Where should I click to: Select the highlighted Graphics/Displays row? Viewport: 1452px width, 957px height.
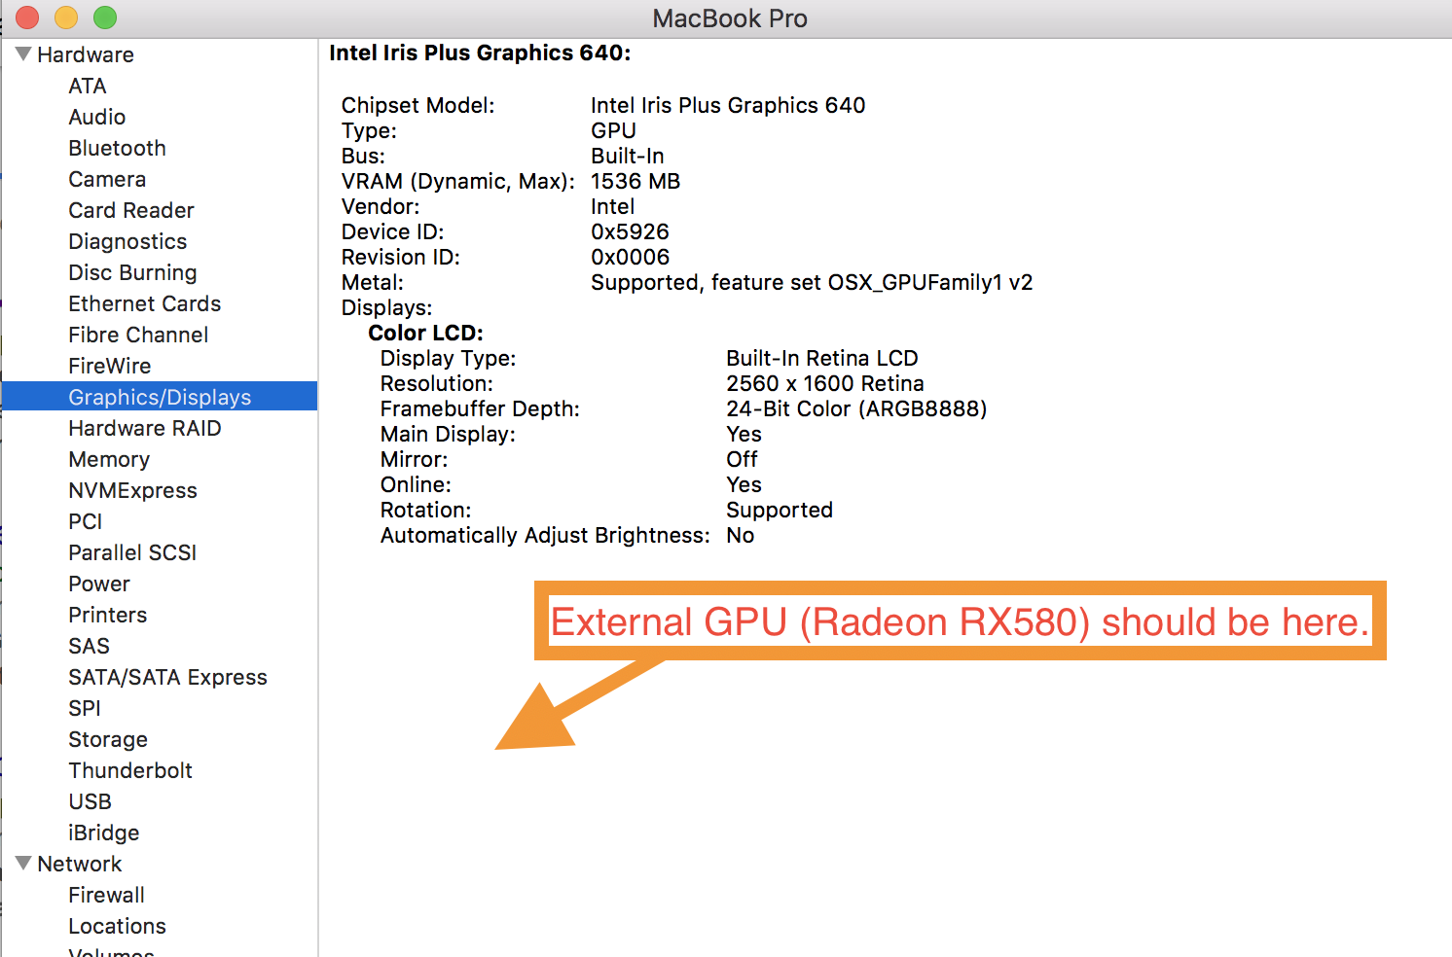[160, 396]
